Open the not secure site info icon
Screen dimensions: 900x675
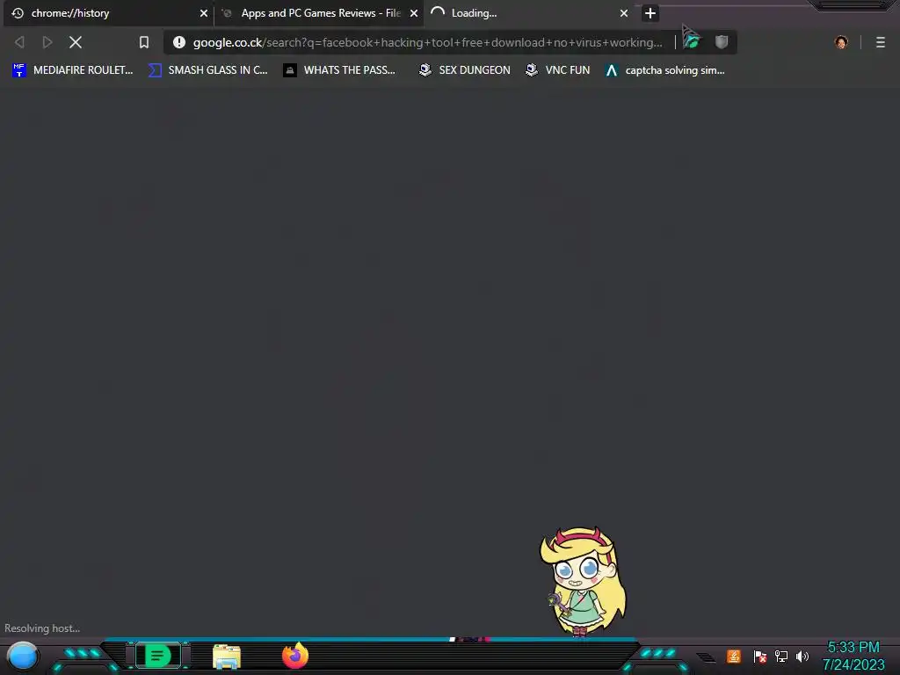pos(179,42)
